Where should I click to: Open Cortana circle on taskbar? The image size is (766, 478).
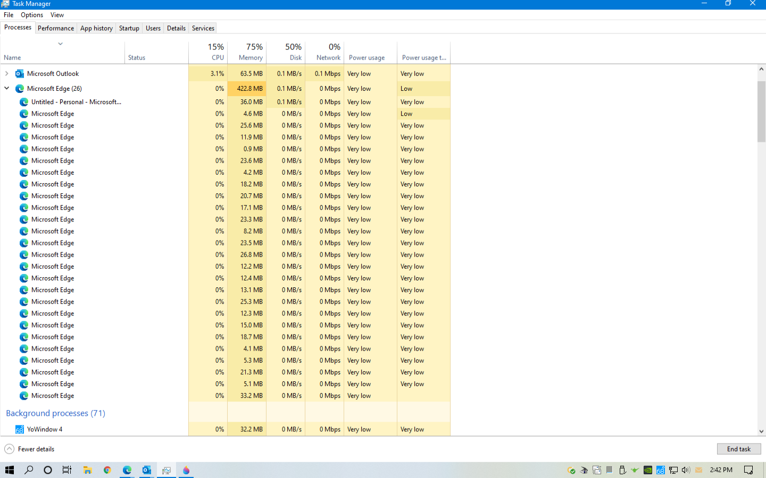(48, 470)
